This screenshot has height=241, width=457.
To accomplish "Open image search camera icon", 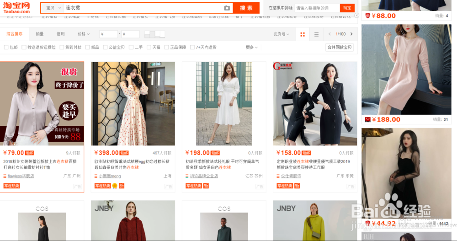I will point(227,8).
